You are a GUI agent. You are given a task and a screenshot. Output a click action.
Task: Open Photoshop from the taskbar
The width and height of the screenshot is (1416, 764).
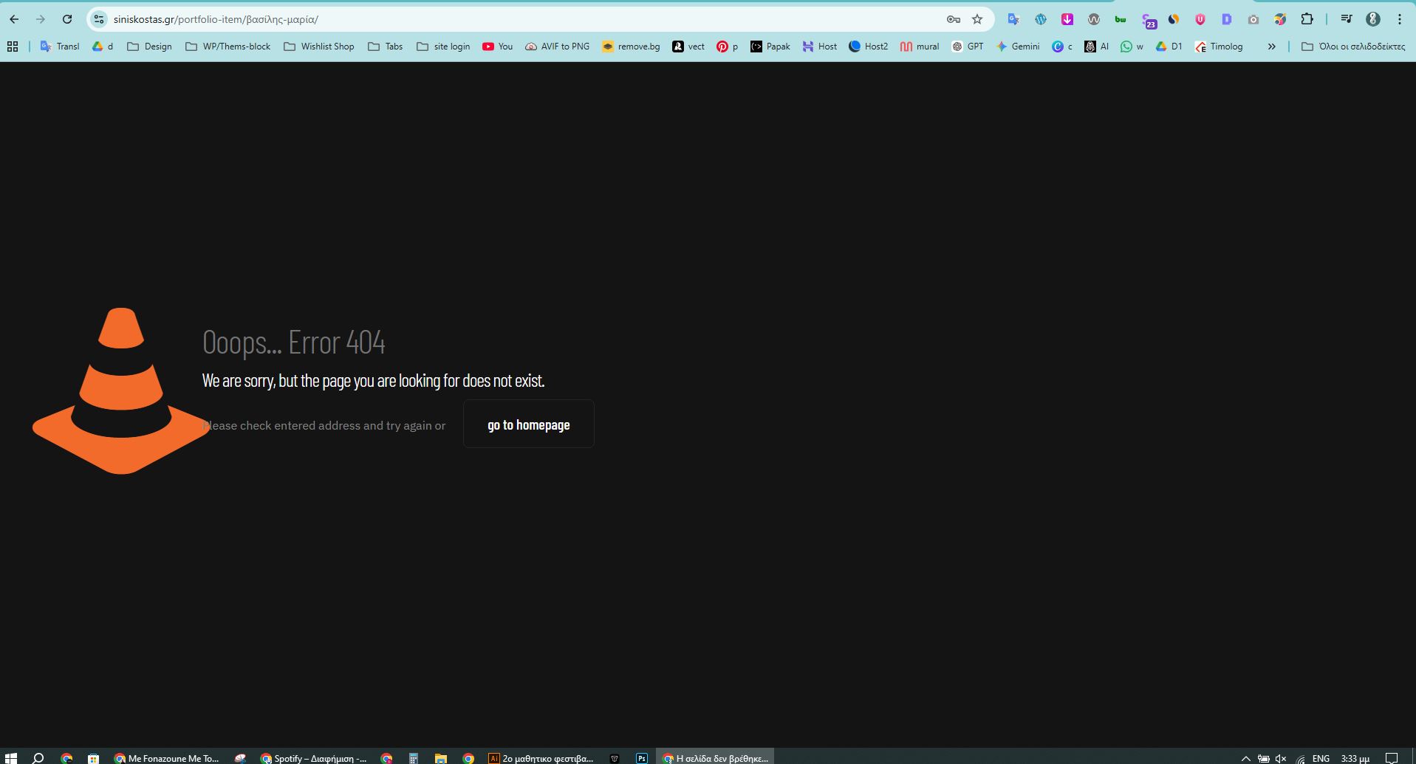point(641,758)
